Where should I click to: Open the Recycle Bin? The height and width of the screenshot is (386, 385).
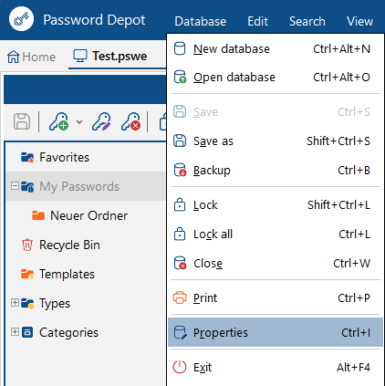pyautogui.click(x=69, y=245)
